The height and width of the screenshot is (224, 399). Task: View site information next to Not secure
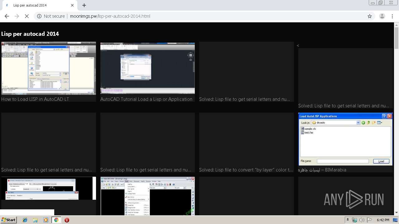coord(39,16)
